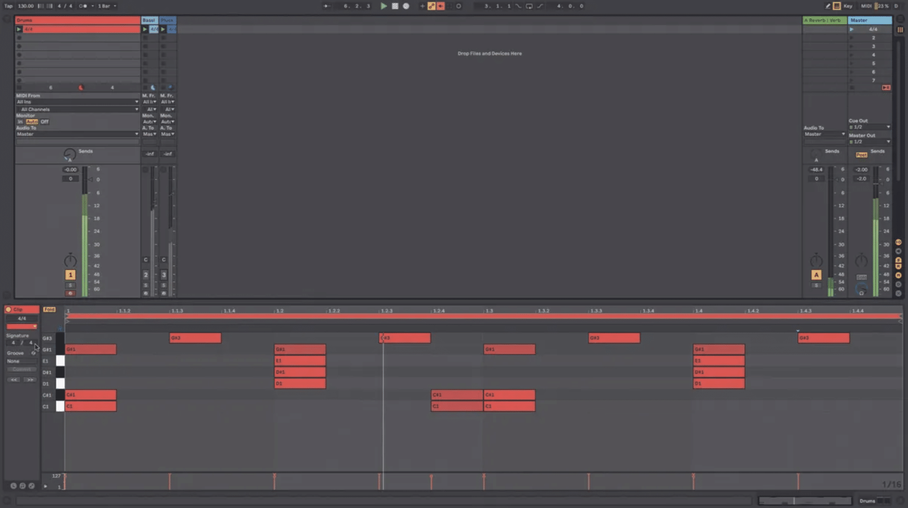The width and height of the screenshot is (908, 508).
Task: Show or hide Crossfader section (X icon)
Action: 898,293
